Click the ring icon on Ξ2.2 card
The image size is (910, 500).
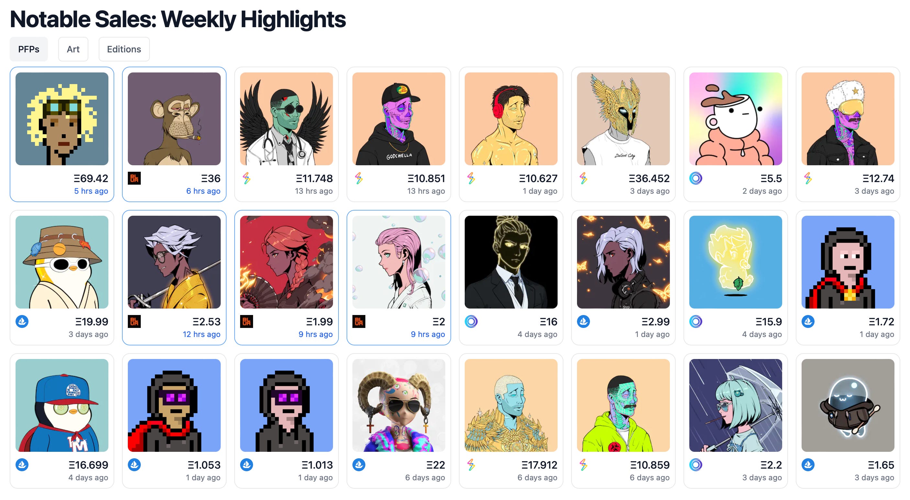pos(696,465)
